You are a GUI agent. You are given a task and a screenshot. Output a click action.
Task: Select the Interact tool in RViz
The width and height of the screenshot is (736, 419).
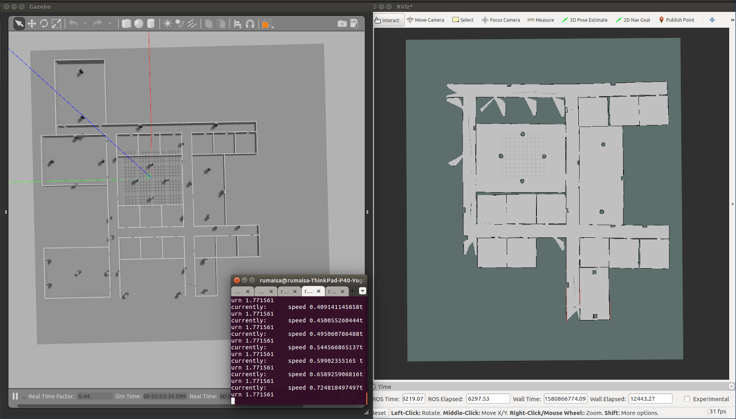pos(387,20)
